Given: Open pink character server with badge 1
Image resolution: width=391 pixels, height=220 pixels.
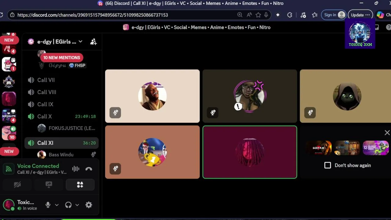Looking at the screenshot, I should pos(9,64).
